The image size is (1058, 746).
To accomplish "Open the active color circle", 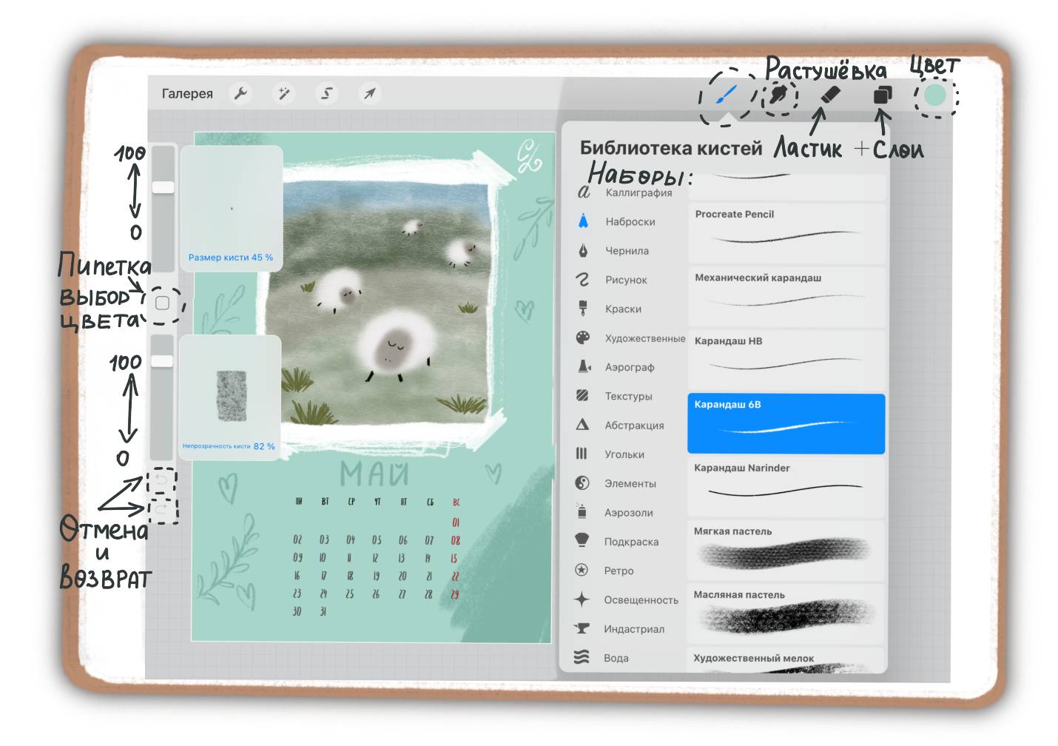I will (x=935, y=95).
